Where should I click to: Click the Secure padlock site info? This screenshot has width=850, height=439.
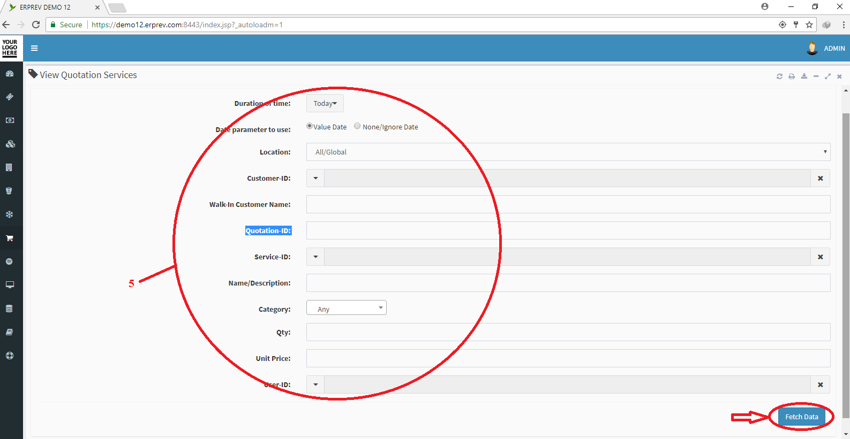[x=66, y=25]
